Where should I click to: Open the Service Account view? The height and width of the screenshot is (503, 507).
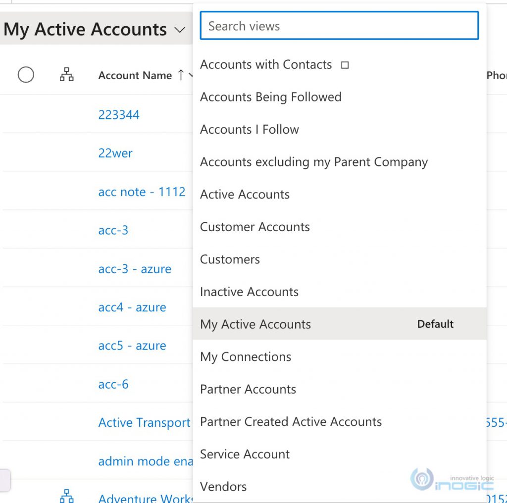point(245,454)
